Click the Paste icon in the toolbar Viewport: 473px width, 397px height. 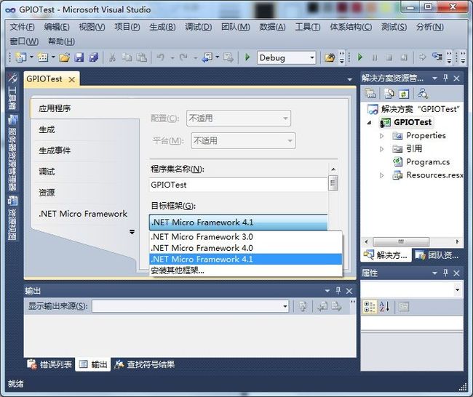141,57
